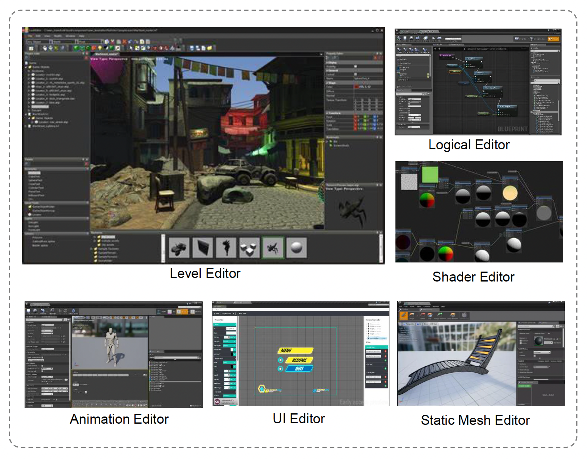Pick the stacked cubes asset thumbnail
This screenshot has width=587, height=459.
(x=249, y=248)
